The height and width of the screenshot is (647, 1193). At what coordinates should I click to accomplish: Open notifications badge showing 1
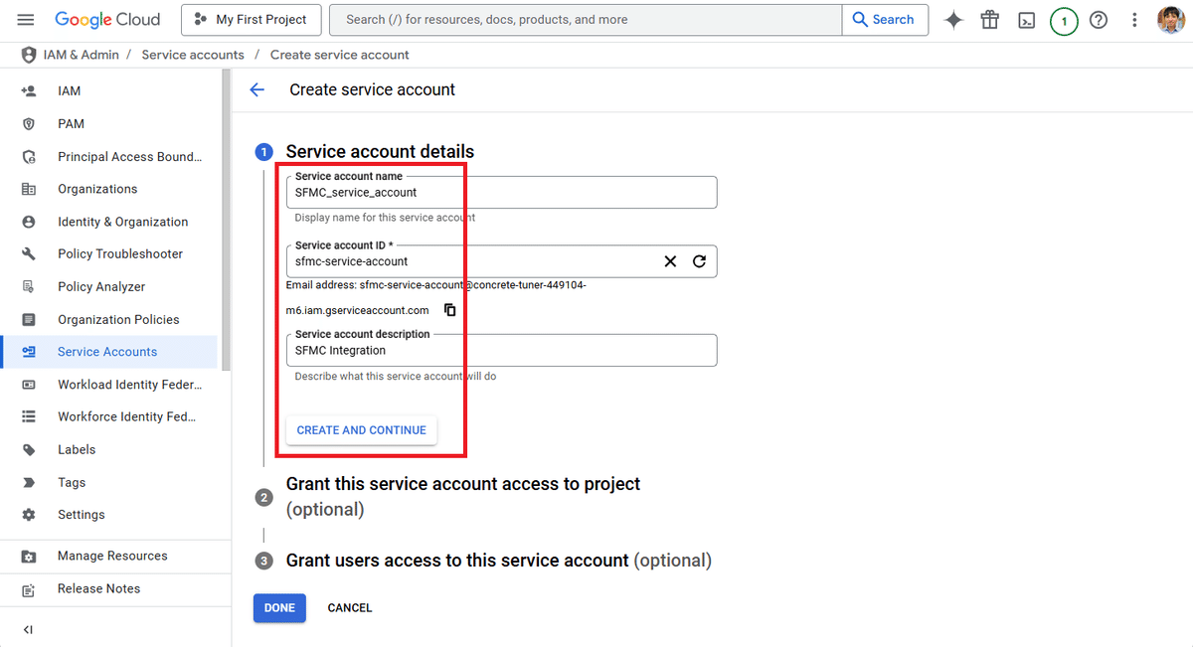pos(1064,20)
